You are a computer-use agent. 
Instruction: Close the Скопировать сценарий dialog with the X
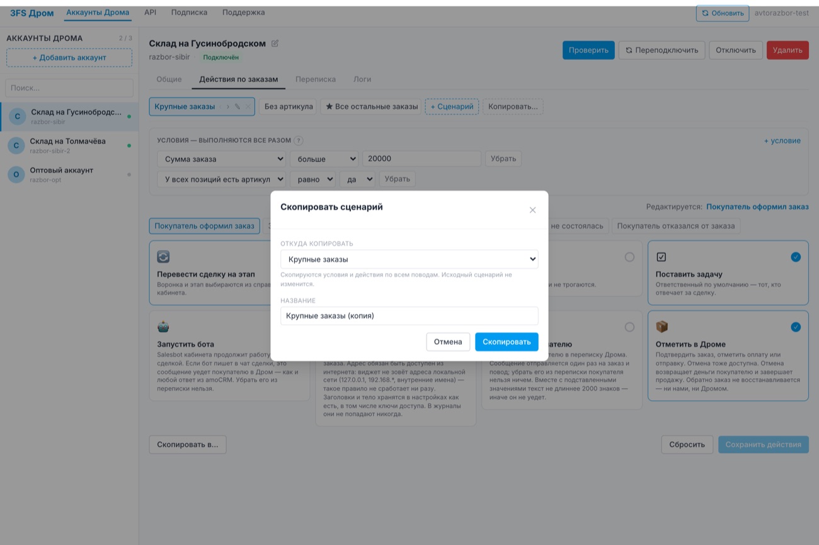click(532, 210)
